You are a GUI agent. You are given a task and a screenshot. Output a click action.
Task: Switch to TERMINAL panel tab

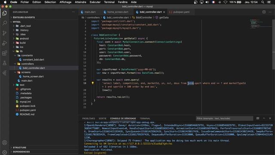click(x=145, y=118)
